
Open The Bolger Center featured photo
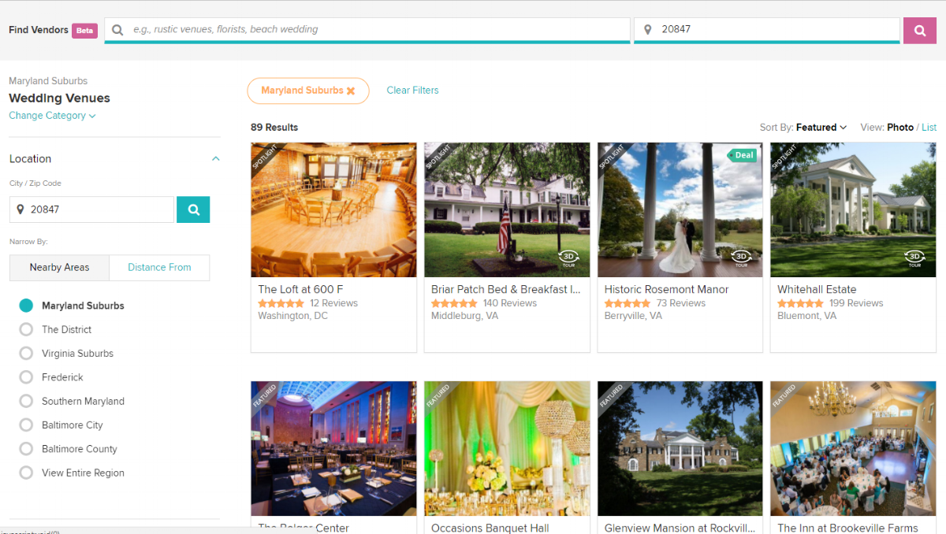333,449
